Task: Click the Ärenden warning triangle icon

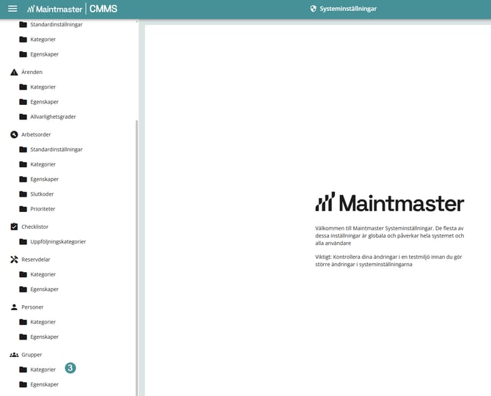Action: pos(14,72)
